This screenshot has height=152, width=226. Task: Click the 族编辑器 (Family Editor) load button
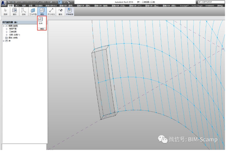(70, 12)
